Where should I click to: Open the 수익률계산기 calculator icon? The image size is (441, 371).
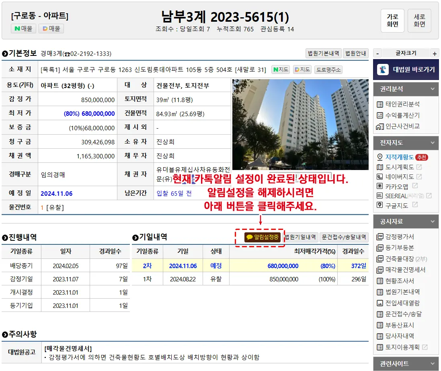click(379, 115)
